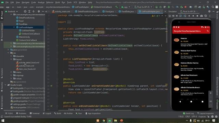Open the Emulator settings gear

(x=209, y=11)
